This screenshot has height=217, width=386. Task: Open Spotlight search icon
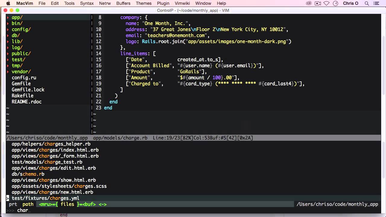tap(367, 3)
